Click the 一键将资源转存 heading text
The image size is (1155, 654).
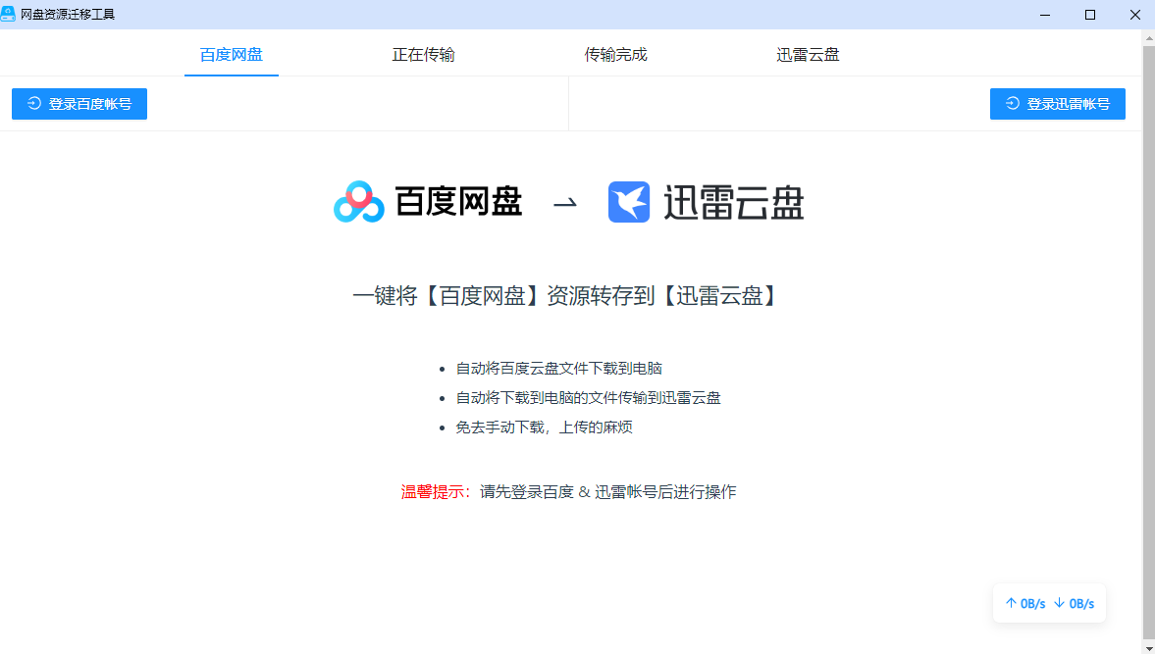pyautogui.click(x=565, y=295)
